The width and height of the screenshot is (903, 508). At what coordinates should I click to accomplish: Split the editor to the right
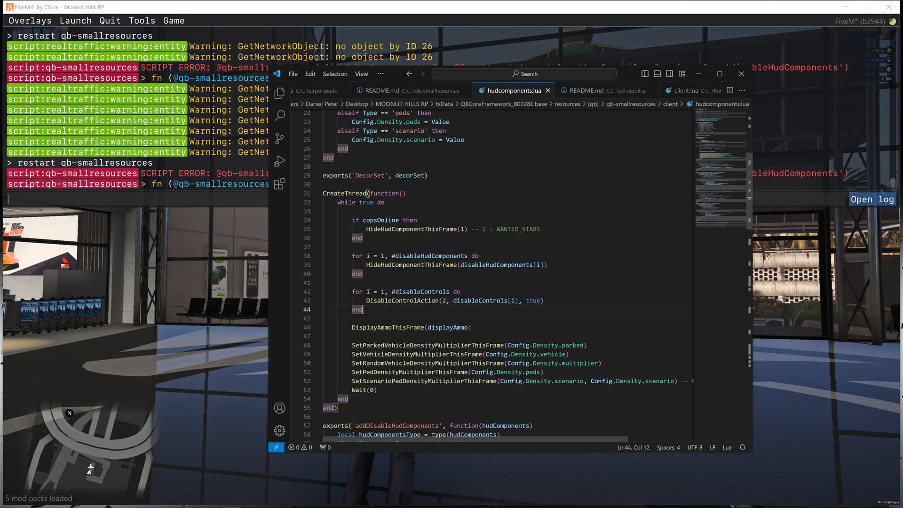(730, 90)
